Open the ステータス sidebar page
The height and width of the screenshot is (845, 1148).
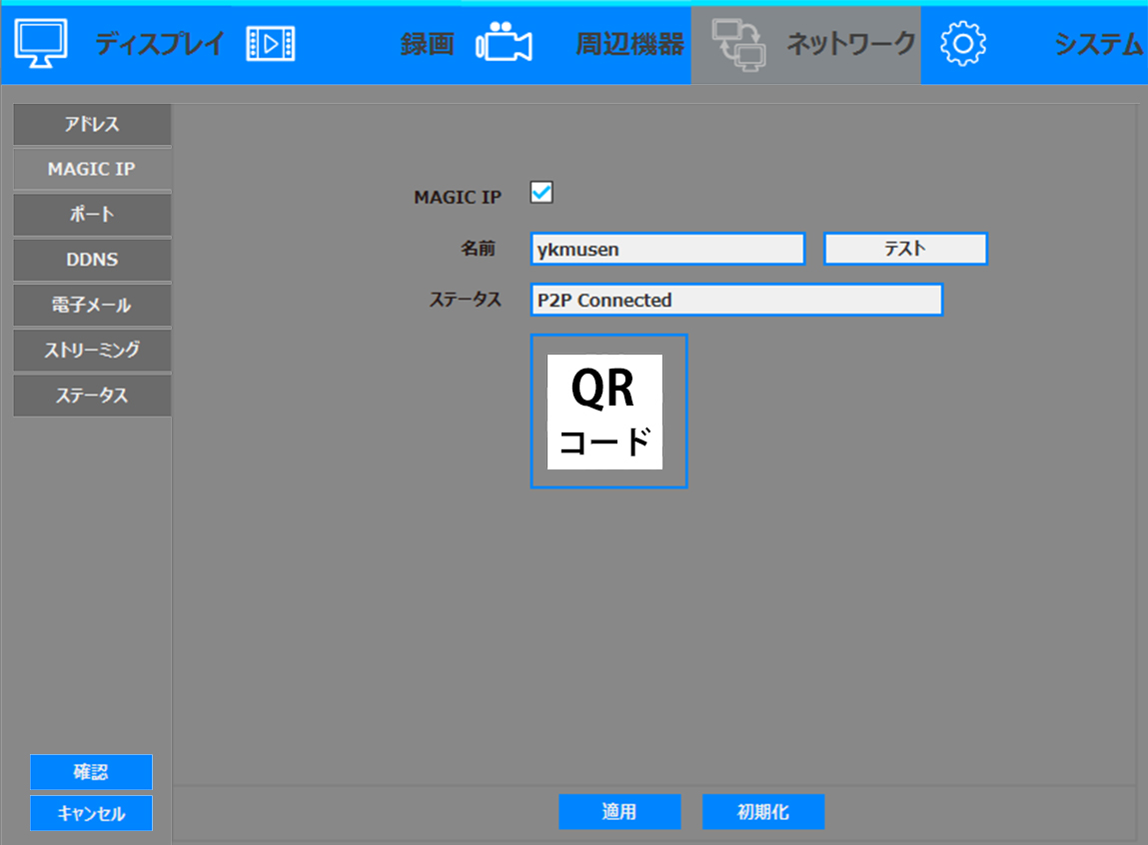[92, 396]
